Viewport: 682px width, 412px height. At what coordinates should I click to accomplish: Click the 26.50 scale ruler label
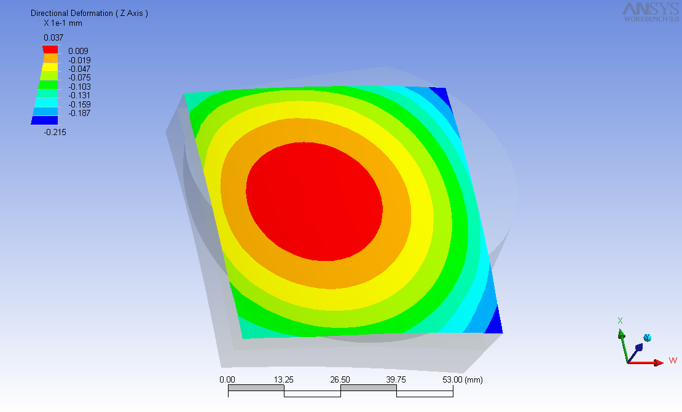(x=340, y=380)
